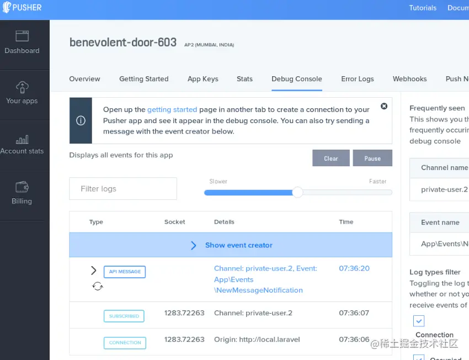Clear the debug console events

(x=331, y=158)
